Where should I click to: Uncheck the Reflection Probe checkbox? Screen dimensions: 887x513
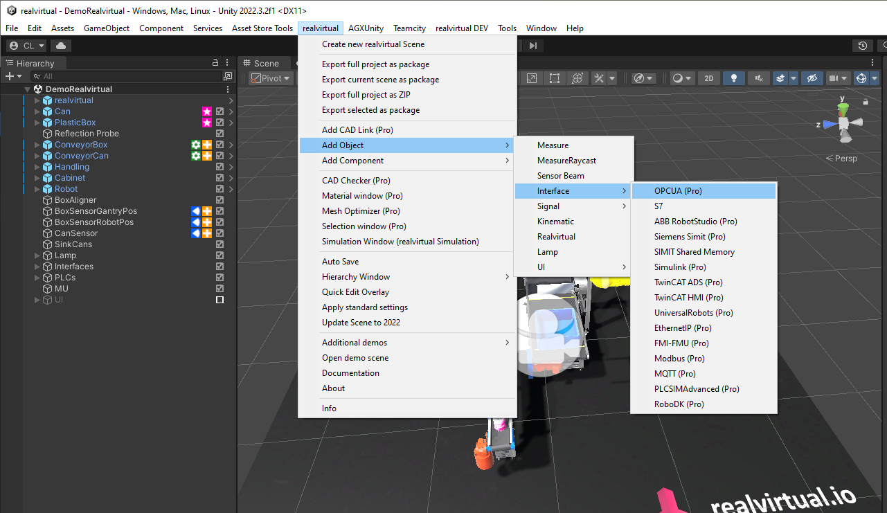coord(219,134)
